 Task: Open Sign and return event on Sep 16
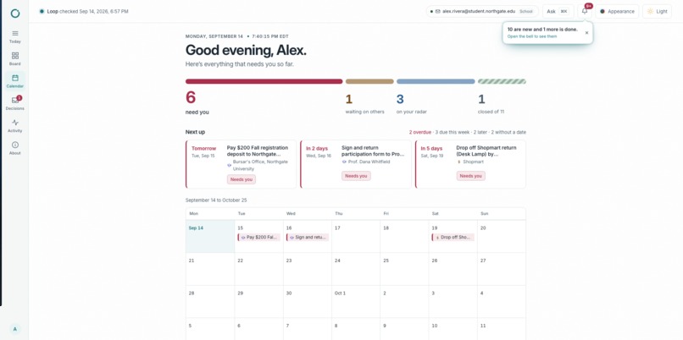pyautogui.click(x=308, y=238)
